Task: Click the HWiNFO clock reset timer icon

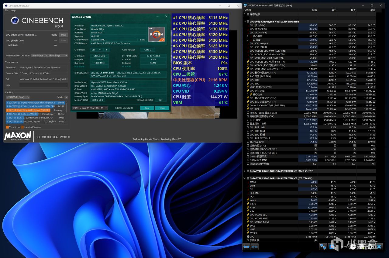Action: point(353,247)
